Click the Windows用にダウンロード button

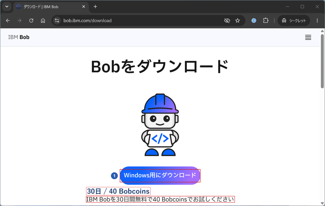160,176
